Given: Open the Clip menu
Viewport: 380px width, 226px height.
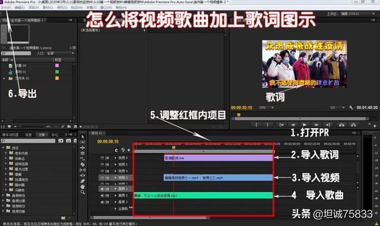Looking at the screenshot, I should tap(47, 8).
